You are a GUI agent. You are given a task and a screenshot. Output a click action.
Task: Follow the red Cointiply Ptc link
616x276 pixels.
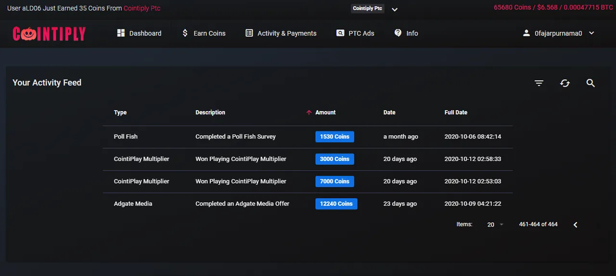click(142, 8)
